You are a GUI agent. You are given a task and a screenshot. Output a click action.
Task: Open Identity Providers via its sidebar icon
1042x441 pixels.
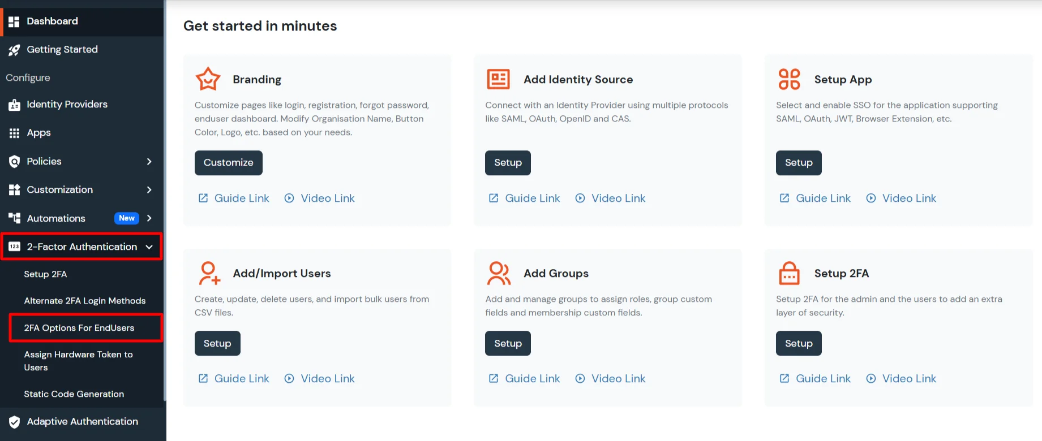(15, 104)
